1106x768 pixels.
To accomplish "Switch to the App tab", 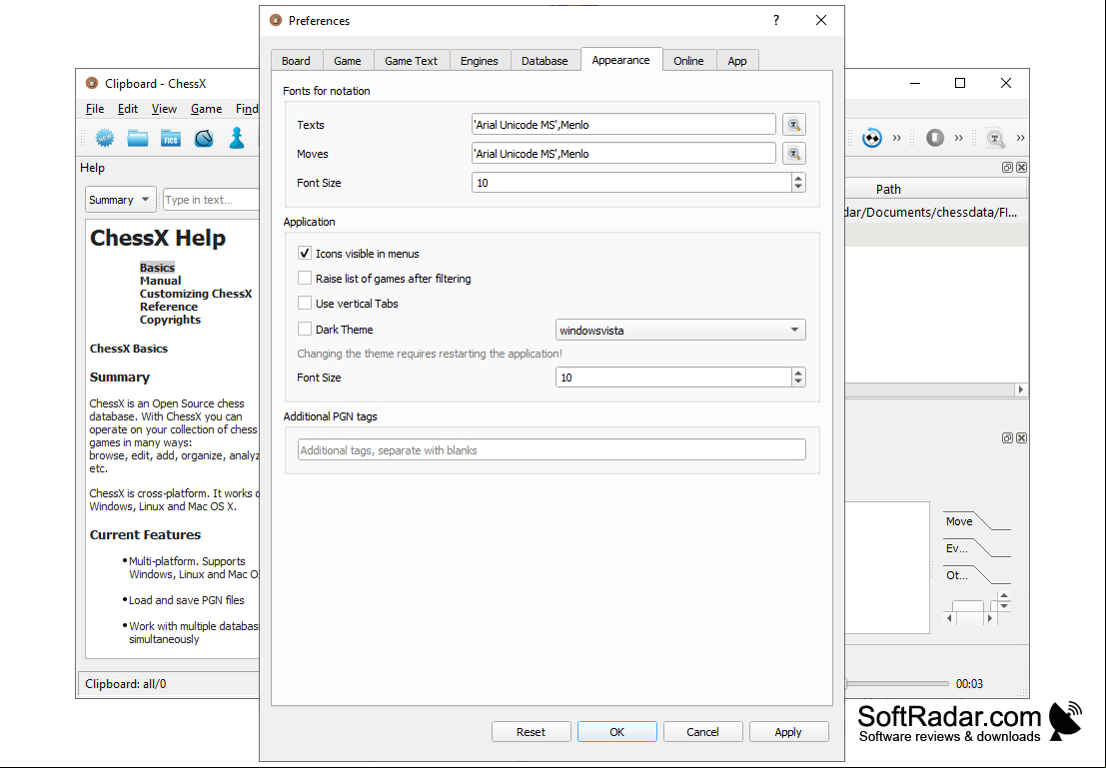I will 737,61.
